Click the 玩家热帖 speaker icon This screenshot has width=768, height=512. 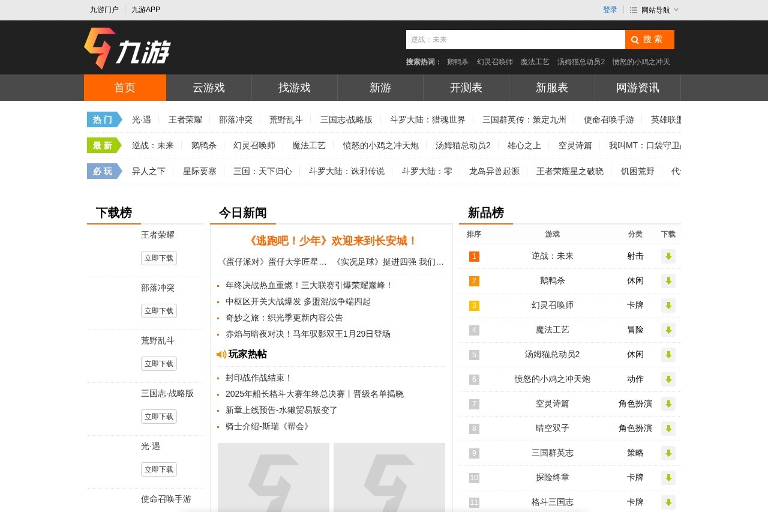(221, 354)
